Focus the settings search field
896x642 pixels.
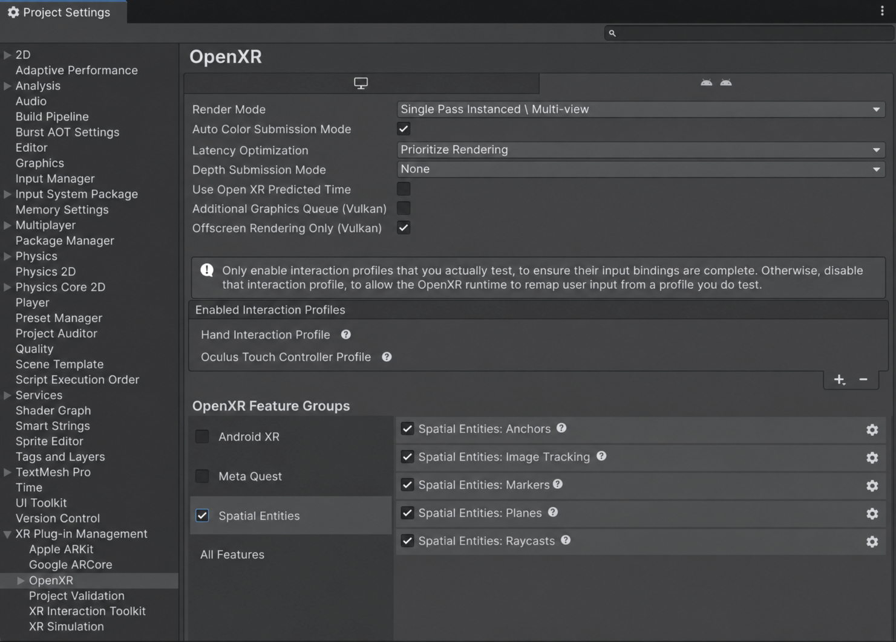[749, 33]
